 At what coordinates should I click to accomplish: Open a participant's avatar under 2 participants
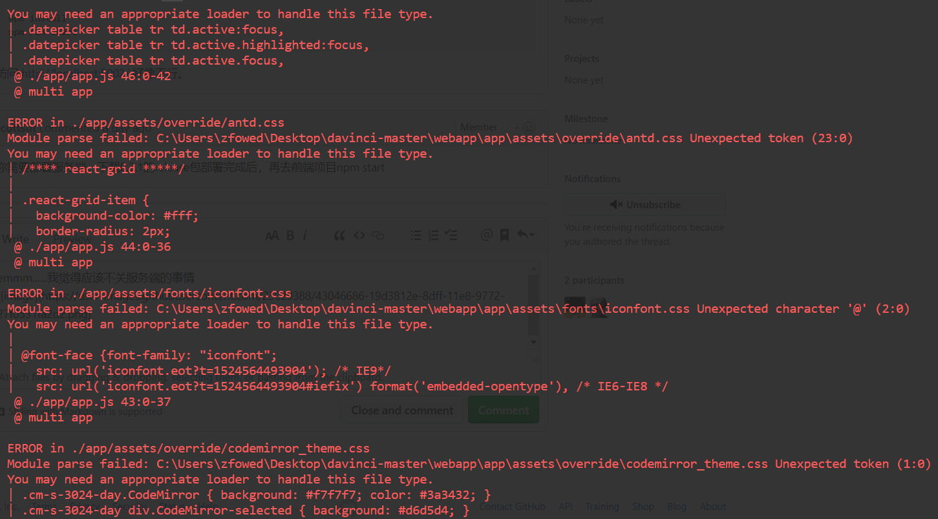click(x=574, y=307)
